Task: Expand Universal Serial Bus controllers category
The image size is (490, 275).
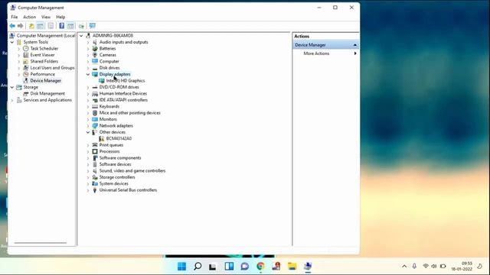Action: [x=88, y=190]
